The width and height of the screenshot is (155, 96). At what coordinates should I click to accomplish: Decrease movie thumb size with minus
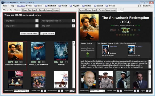tap(42, 91)
